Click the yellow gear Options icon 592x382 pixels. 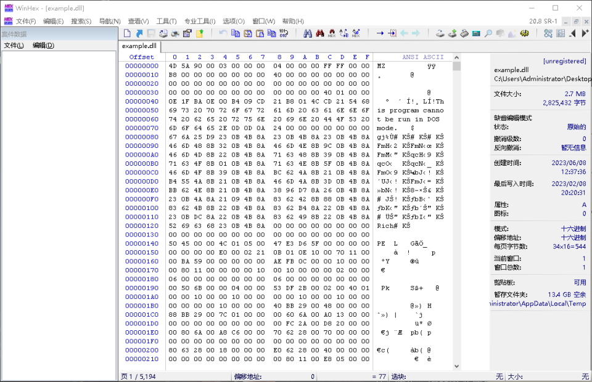[524, 33]
